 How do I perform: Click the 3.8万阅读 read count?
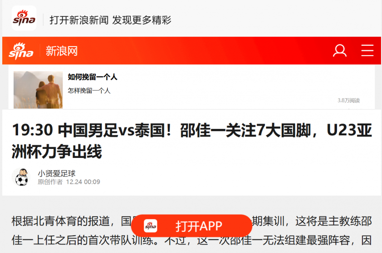[x=348, y=100]
